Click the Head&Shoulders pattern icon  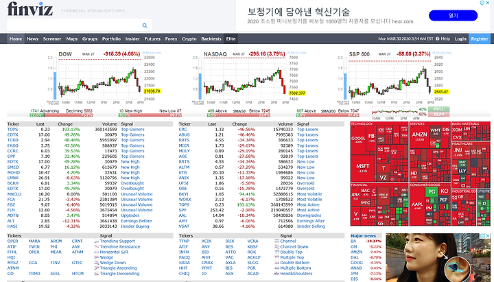point(277,274)
